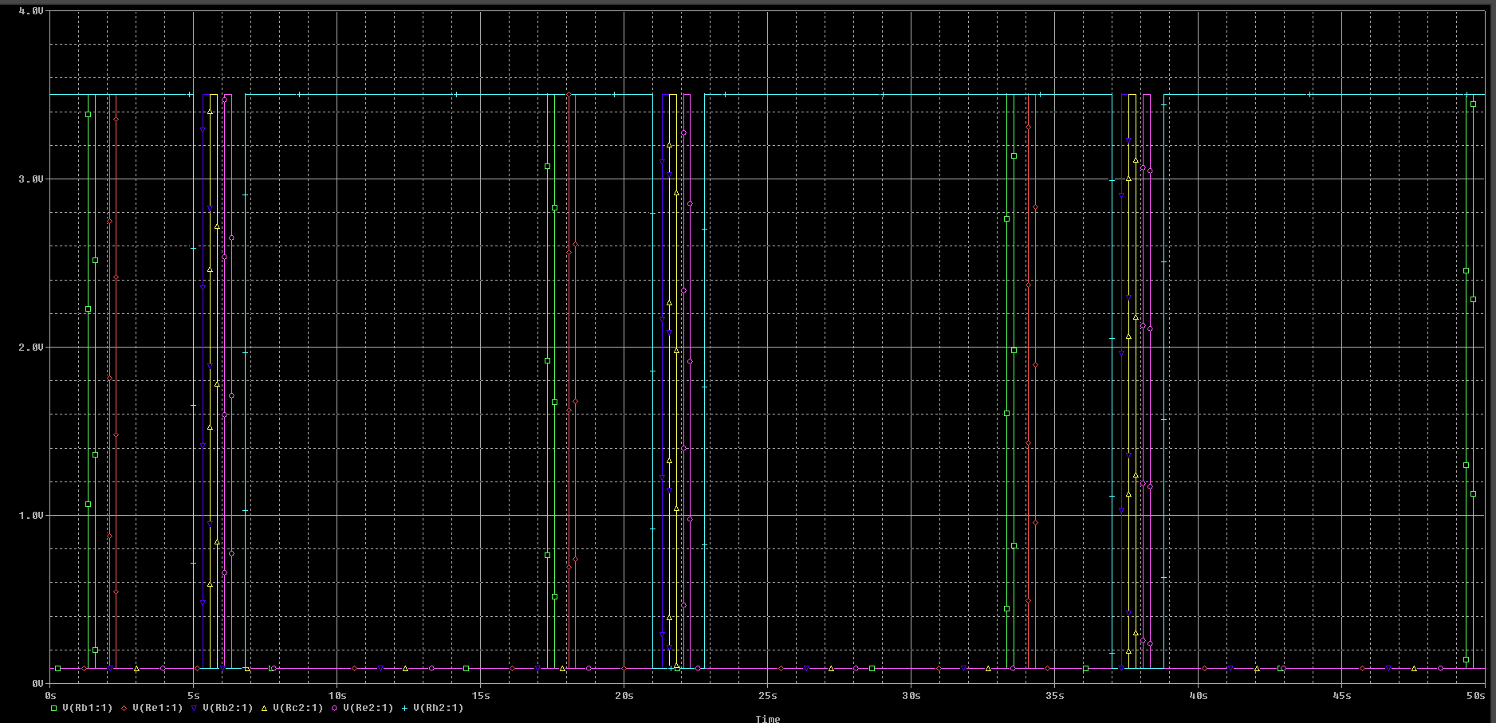This screenshot has width=1496, height=723.
Task: Select the V(Rb2:1) trace label in legend
Action: (x=228, y=708)
